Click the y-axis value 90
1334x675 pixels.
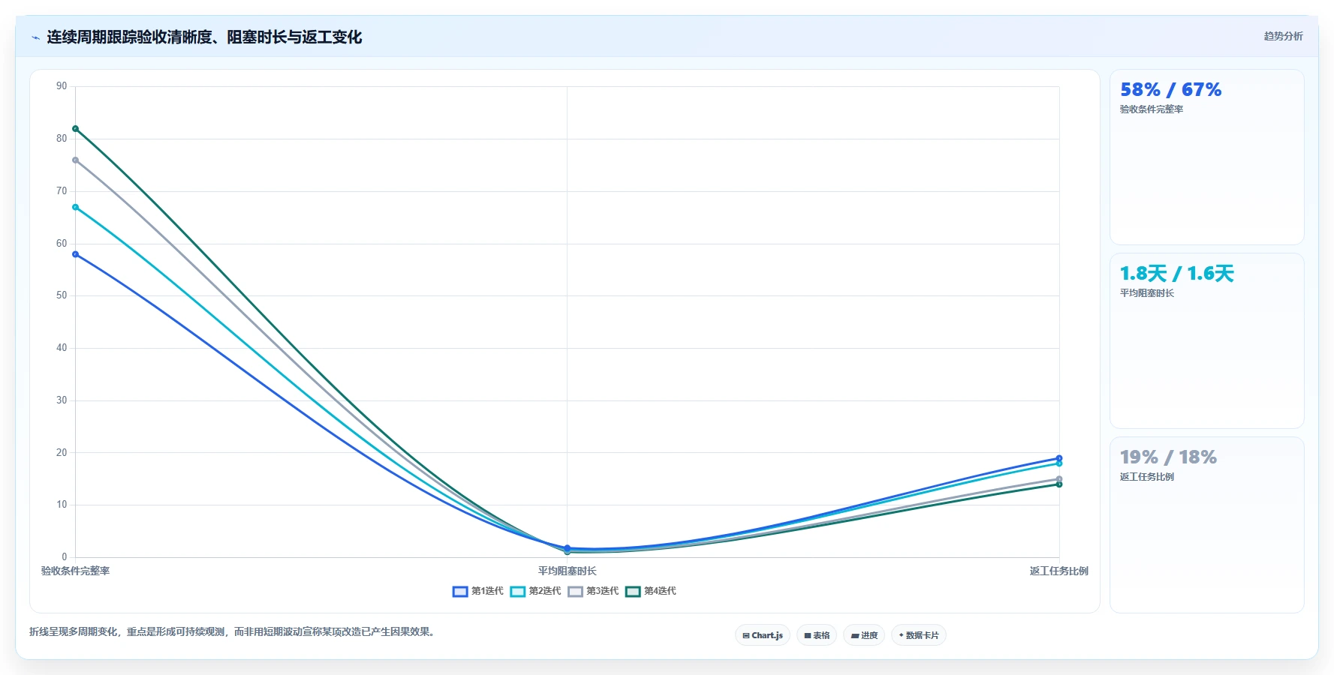[62, 86]
